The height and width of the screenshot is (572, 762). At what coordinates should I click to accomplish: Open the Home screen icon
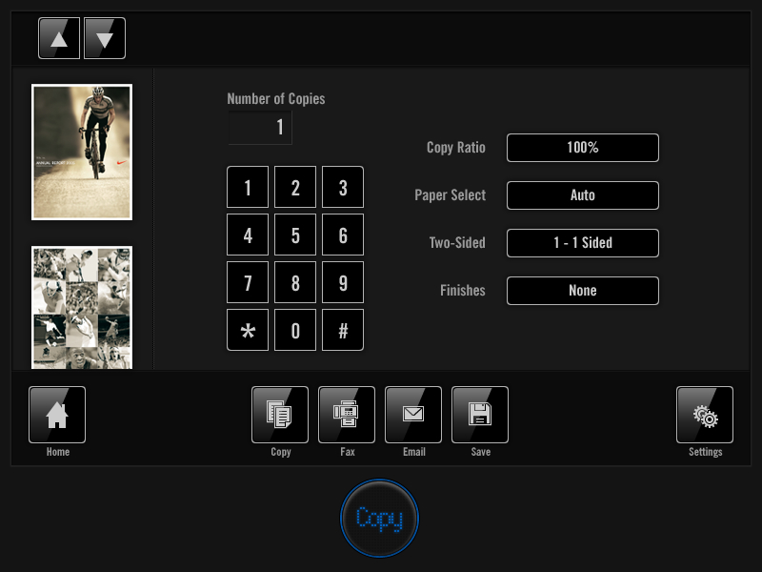[57, 415]
